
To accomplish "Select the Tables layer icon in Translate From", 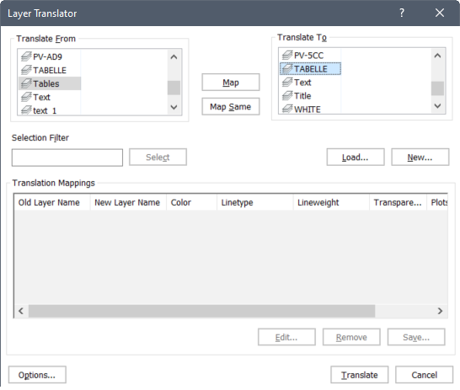I will (26, 83).
